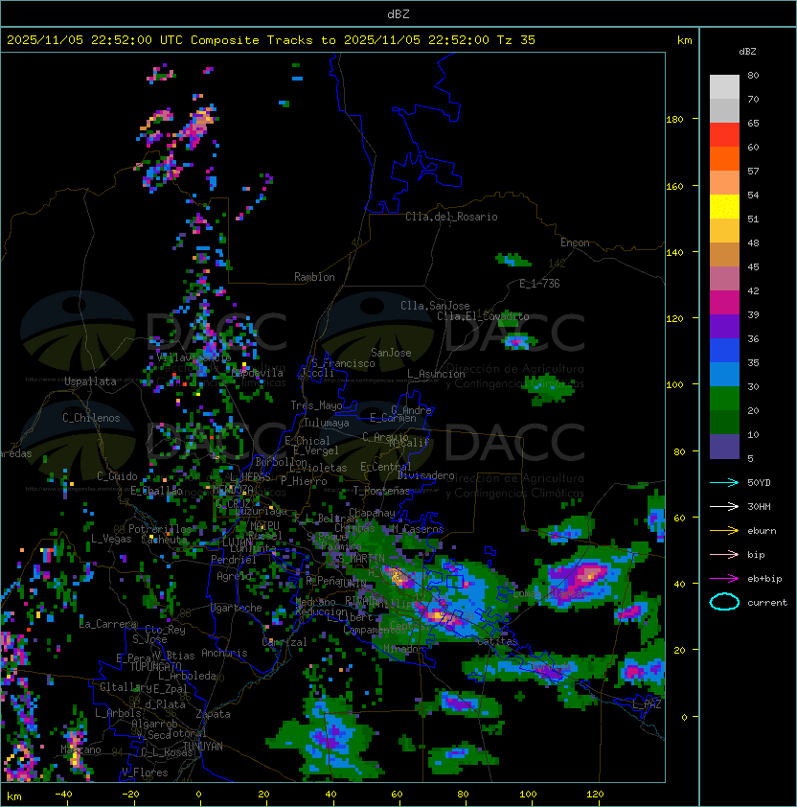The image size is (797, 807).
Task: Click the magenta eb+bip arrow icon
Action: click(724, 579)
